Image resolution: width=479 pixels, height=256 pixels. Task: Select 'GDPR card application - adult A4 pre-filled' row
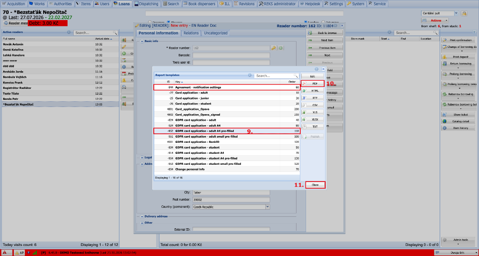tap(227, 131)
